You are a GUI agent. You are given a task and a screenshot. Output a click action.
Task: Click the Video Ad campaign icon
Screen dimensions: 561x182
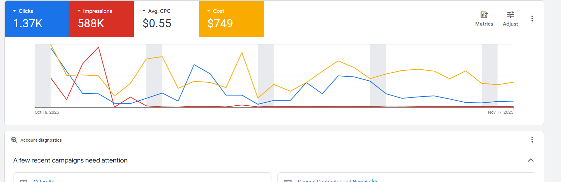click(x=24, y=181)
